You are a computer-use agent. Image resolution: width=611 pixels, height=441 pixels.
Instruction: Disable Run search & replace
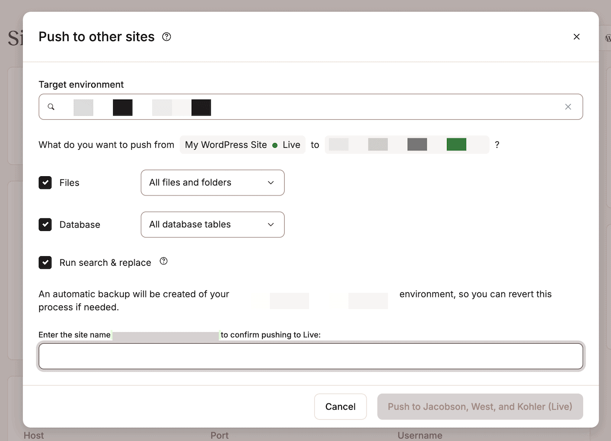click(45, 262)
